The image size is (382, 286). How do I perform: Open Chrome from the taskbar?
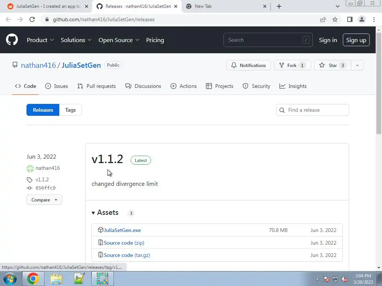click(33, 279)
